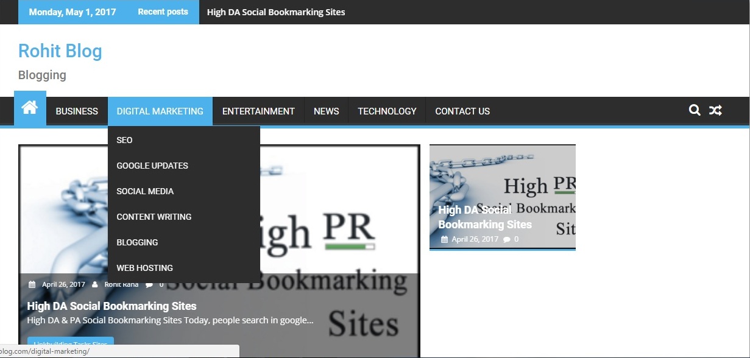Click the featured post excerpt starting "High DA & PA"

point(171,320)
